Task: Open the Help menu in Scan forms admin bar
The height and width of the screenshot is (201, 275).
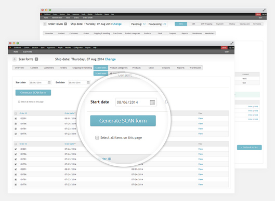Action: point(95,48)
